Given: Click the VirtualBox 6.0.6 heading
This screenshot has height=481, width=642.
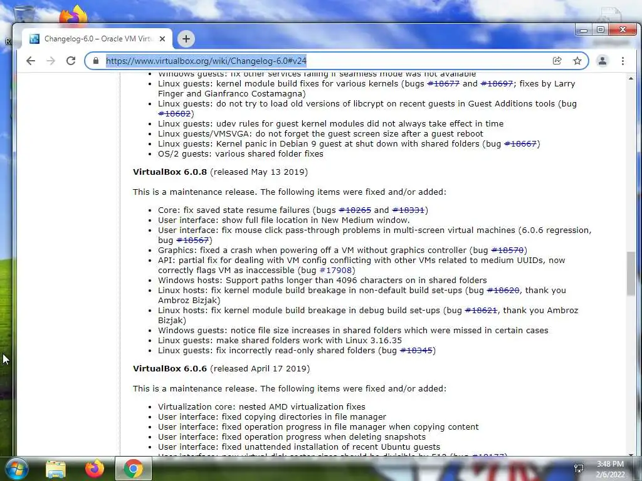Looking at the screenshot, I should [170, 369].
